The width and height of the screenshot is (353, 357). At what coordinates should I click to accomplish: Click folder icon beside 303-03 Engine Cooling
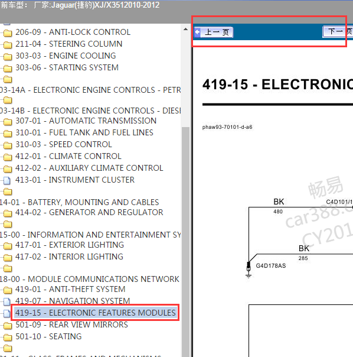click(x=8, y=57)
